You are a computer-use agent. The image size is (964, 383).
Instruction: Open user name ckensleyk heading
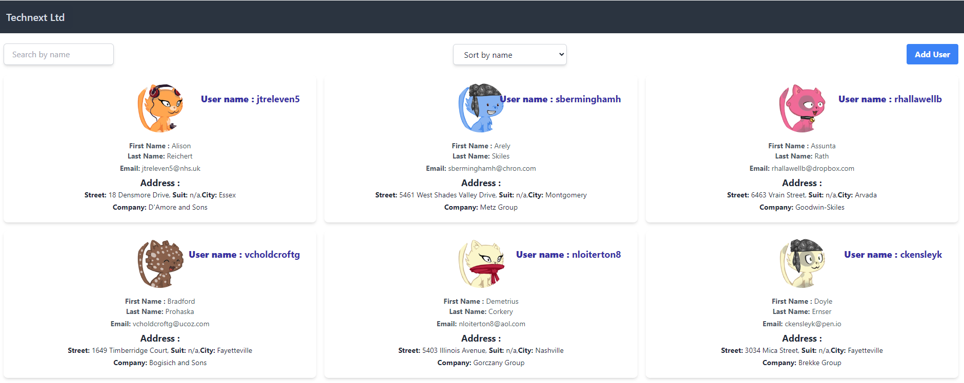point(893,255)
